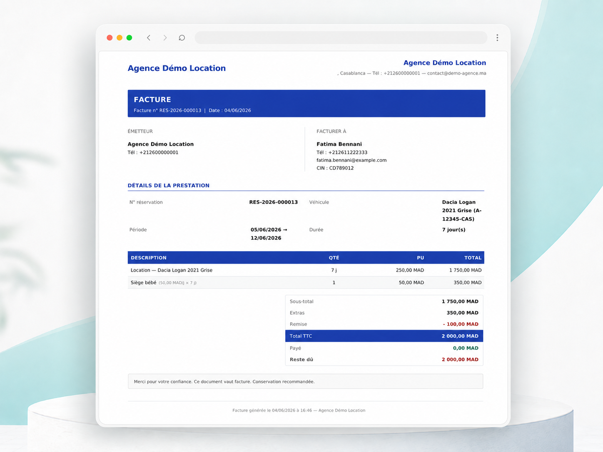Click Extras amount 350,00 MAD
The image size is (603, 452).
pyautogui.click(x=463, y=313)
